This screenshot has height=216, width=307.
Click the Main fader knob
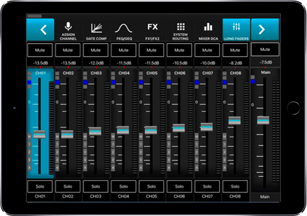click(x=263, y=120)
